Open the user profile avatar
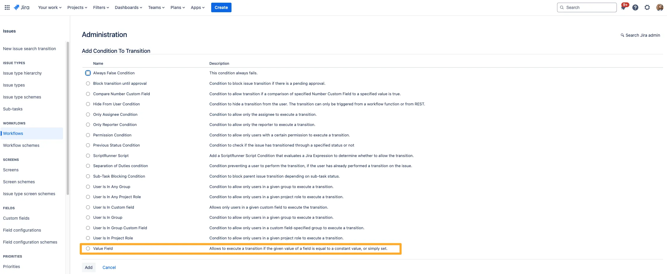Image resolution: width=667 pixels, height=274 pixels. tap(660, 7)
